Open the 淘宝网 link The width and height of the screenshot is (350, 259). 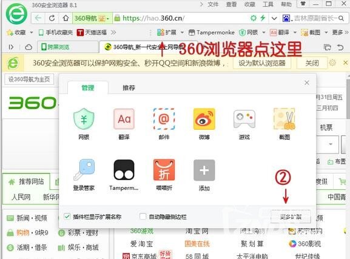click(197, 231)
